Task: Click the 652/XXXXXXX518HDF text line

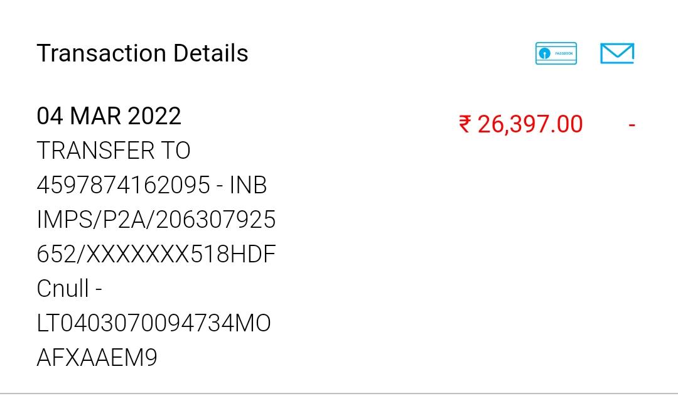Action: (156, 254)
